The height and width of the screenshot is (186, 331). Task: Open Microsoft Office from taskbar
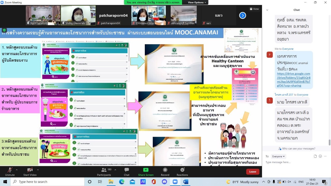point(154,182)
